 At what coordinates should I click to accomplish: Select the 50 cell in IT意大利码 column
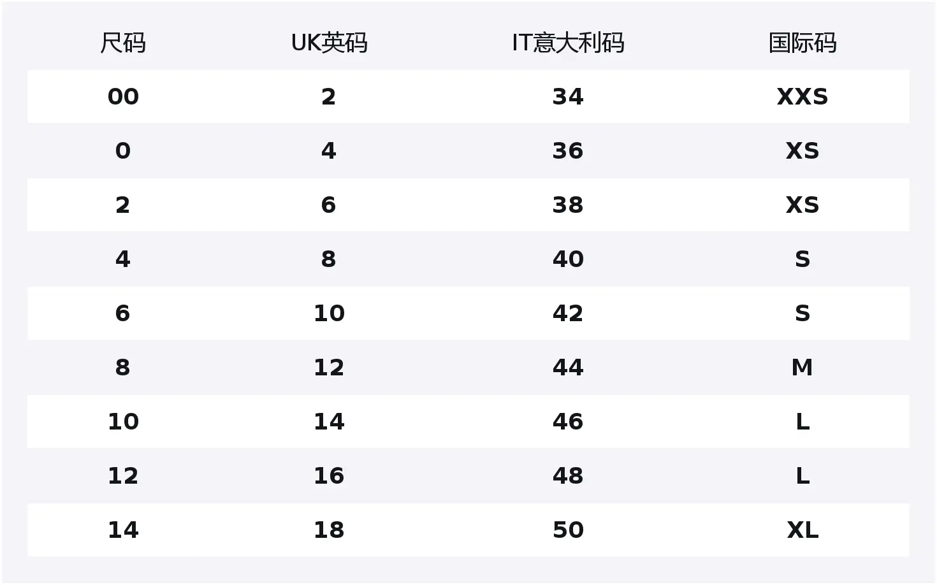567,530
